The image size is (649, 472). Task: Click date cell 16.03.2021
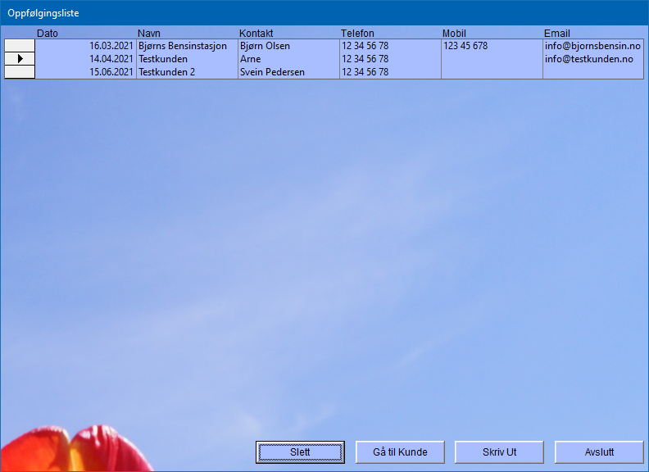86,46
